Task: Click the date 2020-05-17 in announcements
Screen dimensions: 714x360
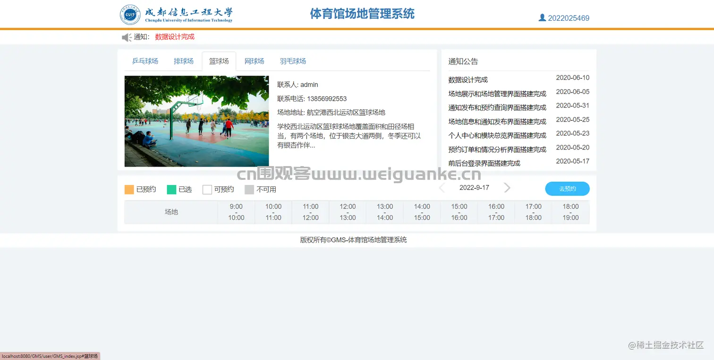Action: coord(573,161)
